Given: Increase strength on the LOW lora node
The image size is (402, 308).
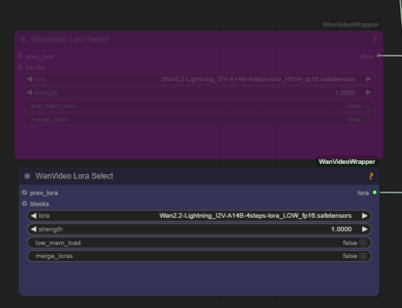Looking at the screenshot, I should [364, 229].
